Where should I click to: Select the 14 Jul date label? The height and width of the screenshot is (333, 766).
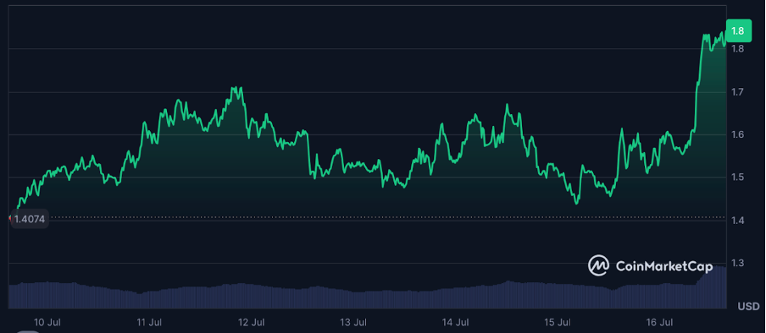coord(455,322)
